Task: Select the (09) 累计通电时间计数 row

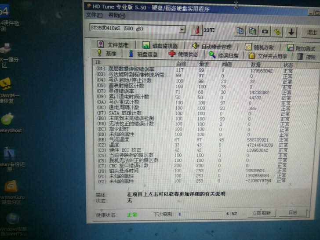Action: (193, 97)
